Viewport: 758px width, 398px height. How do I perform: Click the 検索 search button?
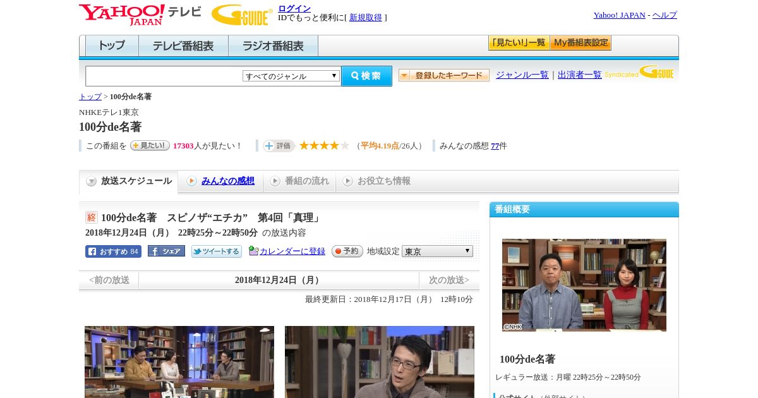[366, 76]
